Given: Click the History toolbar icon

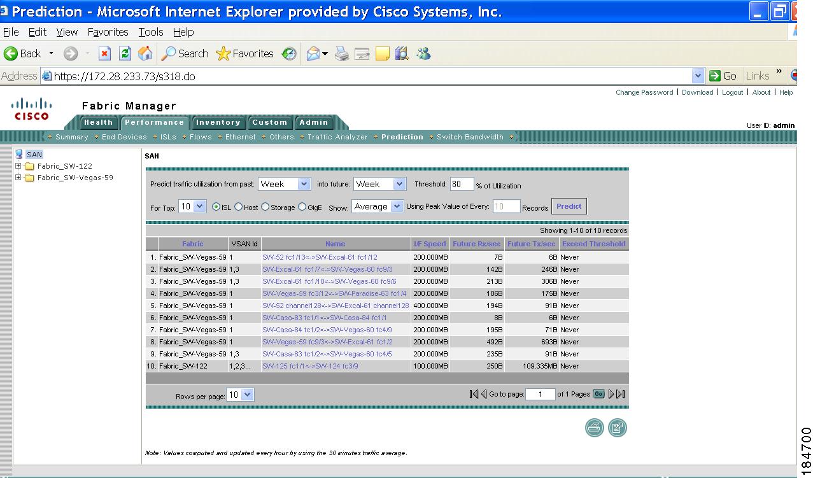Looking at the screenshot, I should click(290, 54).
